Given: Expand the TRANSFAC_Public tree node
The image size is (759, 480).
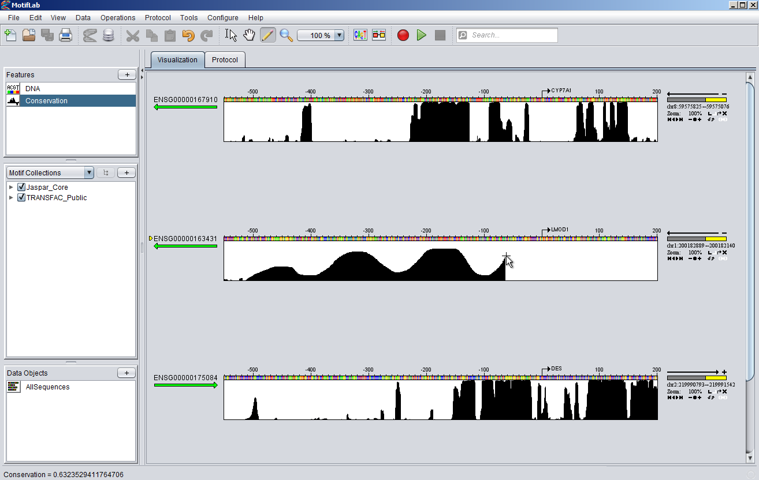Looking at the screenshot, I should pyautogui.click(x=11, y=197).
